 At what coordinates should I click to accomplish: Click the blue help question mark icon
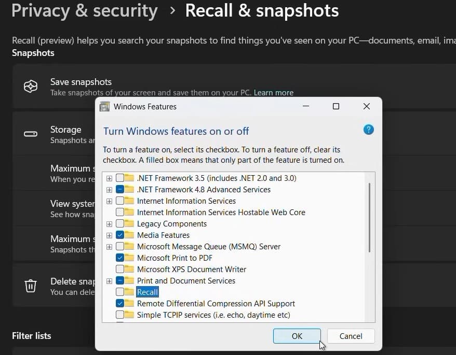coord(369,130)
